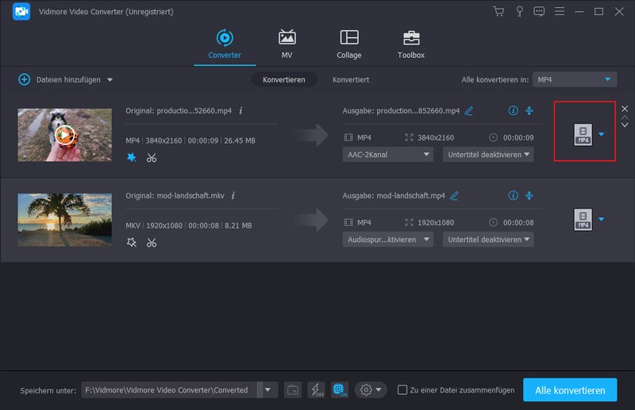
Task: Toggle the hardware acceleration lightning icon
Action: click(x=316, y=389)
